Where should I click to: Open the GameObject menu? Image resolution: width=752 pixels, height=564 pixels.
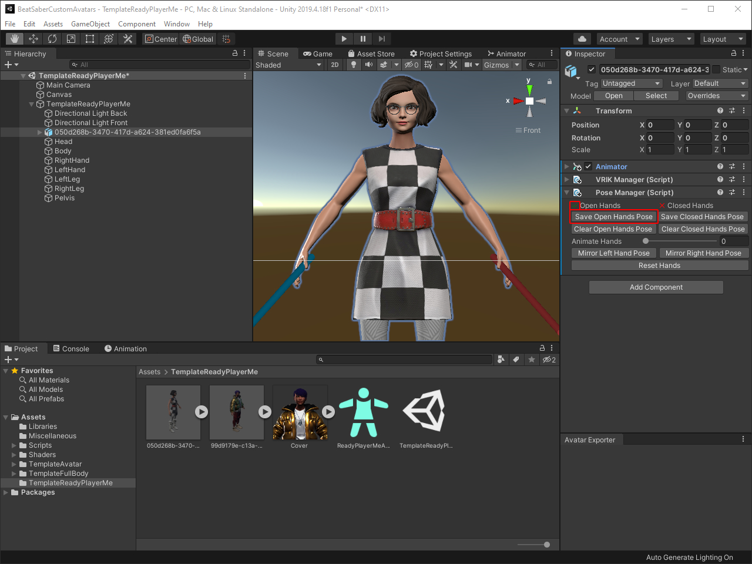pos(90,24)
